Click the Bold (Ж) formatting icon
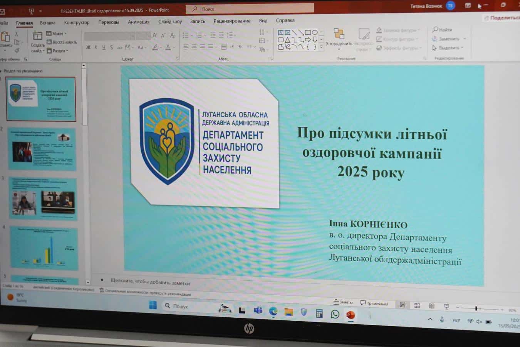 click(88, 47)
